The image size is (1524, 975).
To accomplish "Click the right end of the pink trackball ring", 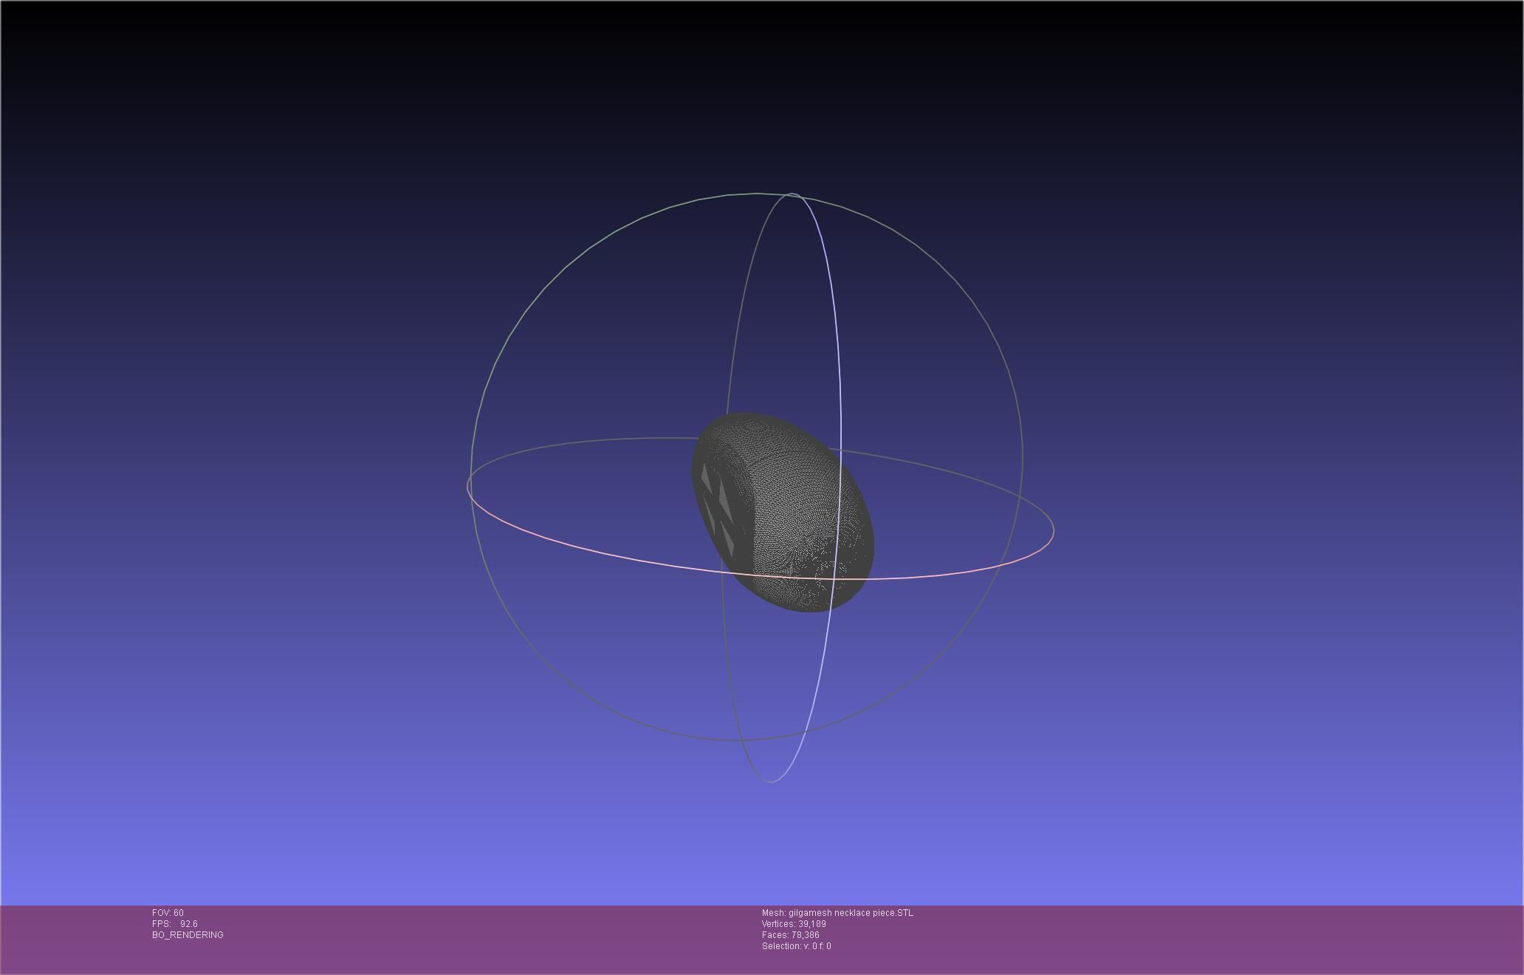I will coord(1053,529).
